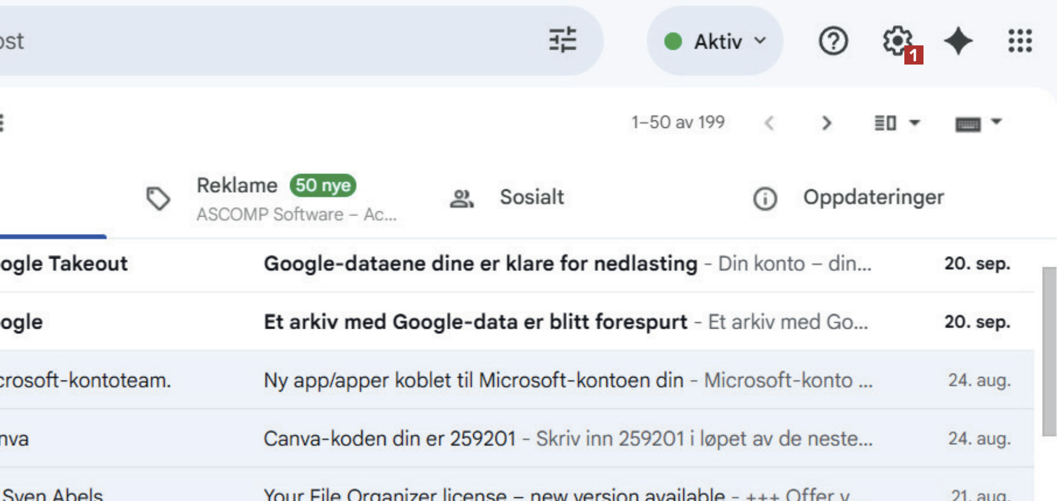Switch to the Oppdateringer tab

point(873,197)
